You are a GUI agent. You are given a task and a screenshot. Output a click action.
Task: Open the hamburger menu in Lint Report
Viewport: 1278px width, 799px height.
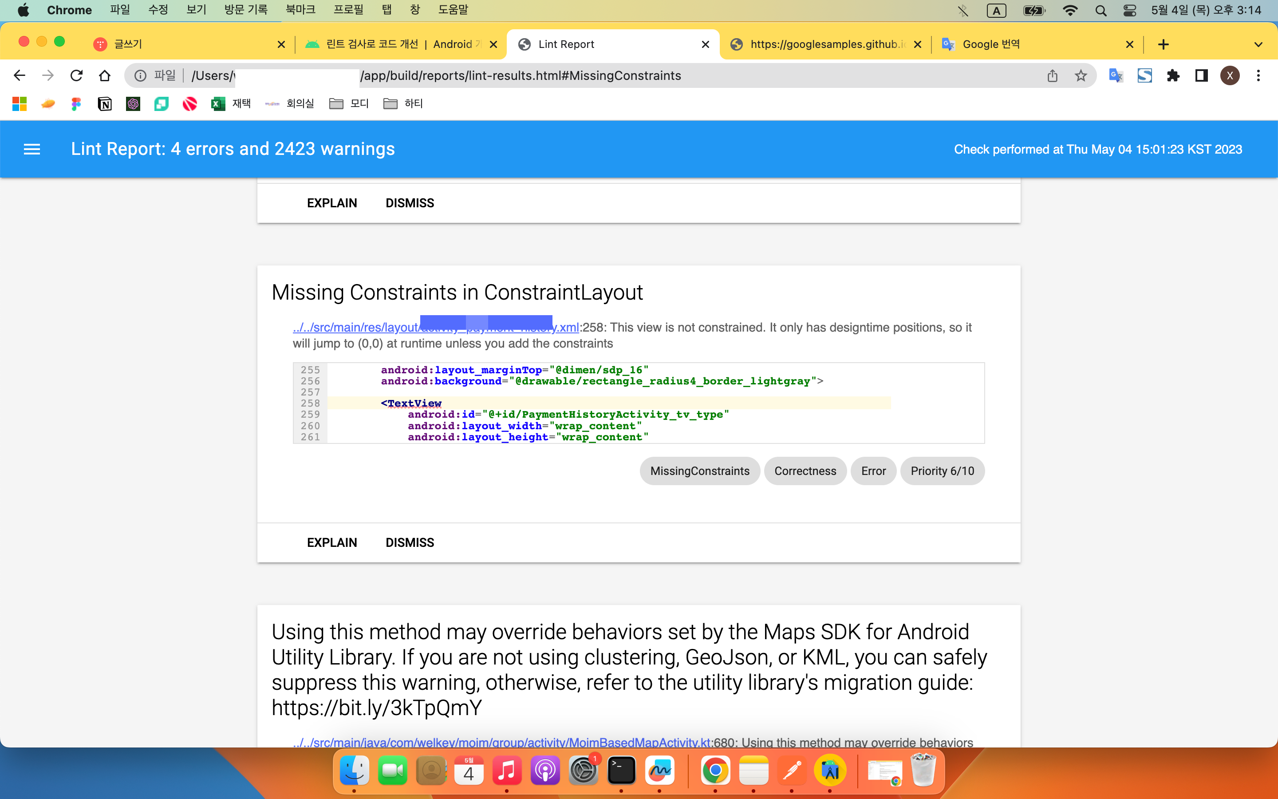pyautogui.click(x=32, y=149)
